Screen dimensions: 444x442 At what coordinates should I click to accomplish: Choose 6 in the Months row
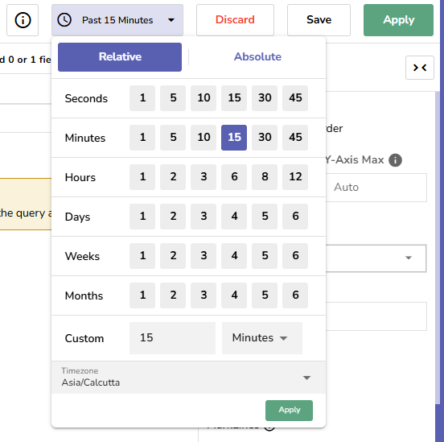click(x=295, y=295)
